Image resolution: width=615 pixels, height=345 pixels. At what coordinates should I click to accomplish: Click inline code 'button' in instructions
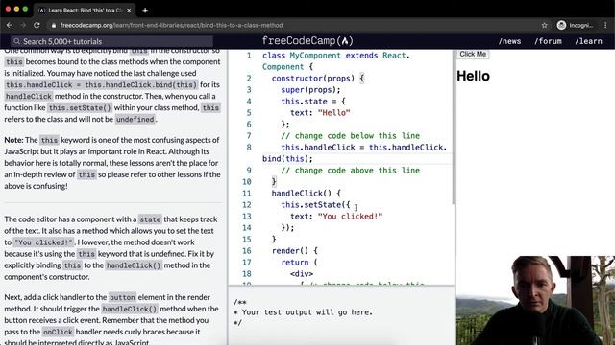(x=122, y=298)
